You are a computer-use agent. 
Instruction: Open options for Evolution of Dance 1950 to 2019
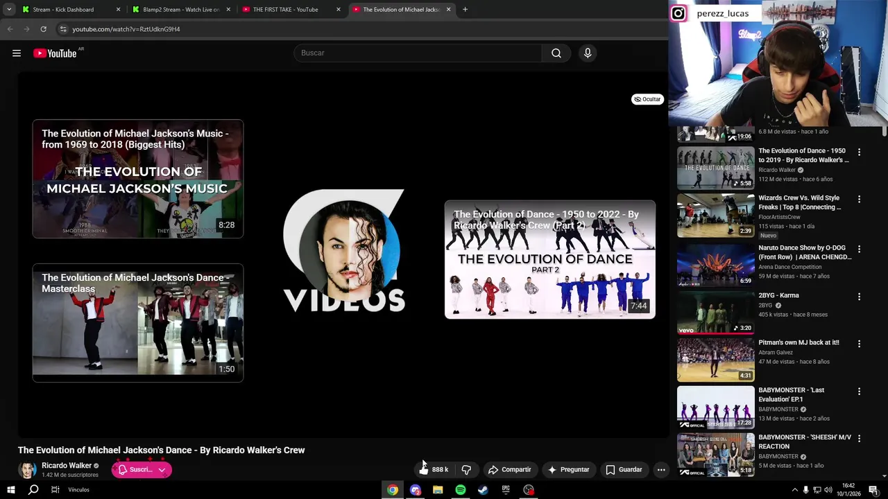(x=859, y=152)
